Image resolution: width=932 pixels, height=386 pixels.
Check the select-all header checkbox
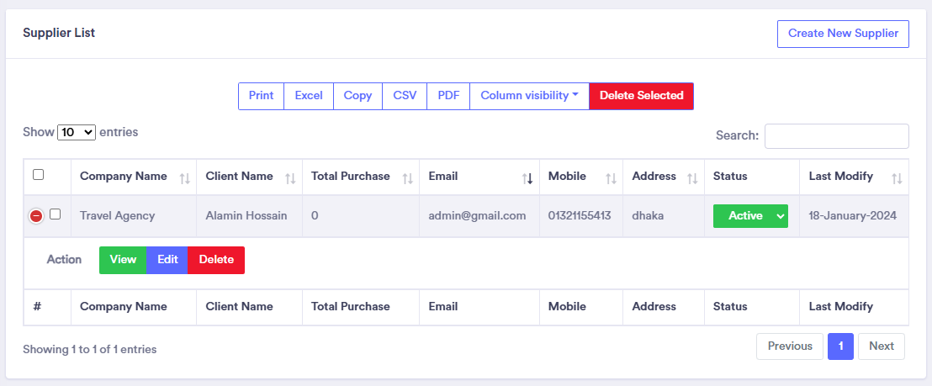[38, 175]
